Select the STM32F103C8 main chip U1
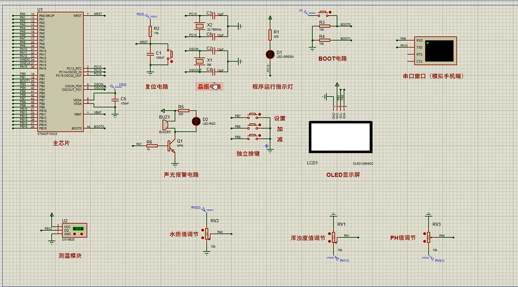 (60, 72)
